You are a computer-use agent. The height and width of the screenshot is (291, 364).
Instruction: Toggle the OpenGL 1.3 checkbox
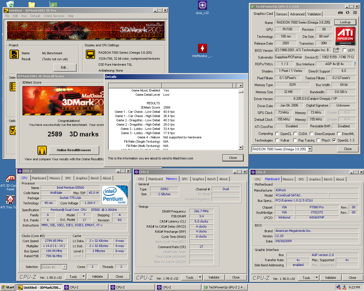click(x=334, y=140)
